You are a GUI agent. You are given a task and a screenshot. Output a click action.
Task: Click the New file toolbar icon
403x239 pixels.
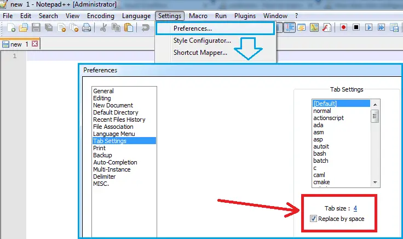point(11,27)
